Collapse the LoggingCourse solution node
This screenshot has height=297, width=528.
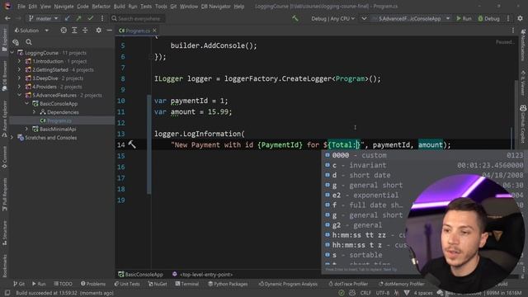(12, 53)
